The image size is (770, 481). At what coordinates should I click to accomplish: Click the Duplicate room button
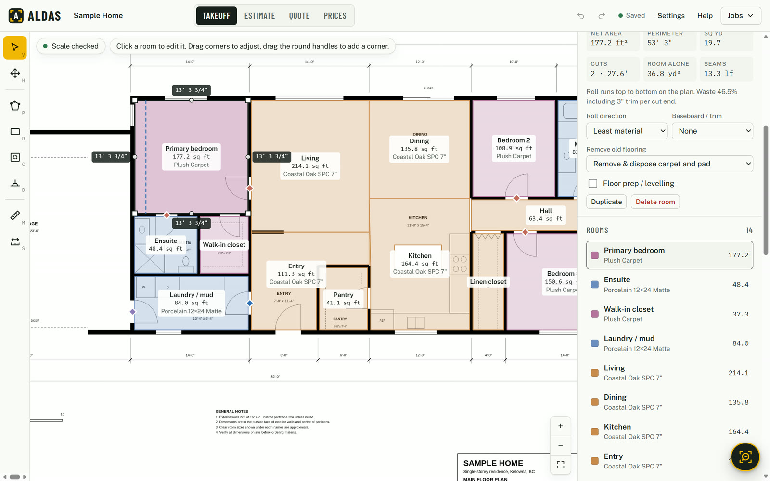click(606, 202)
